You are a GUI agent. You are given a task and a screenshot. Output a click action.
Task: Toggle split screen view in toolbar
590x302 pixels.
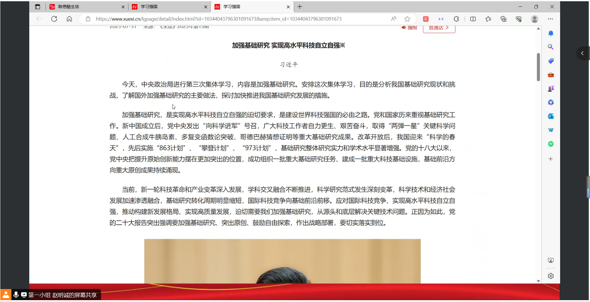(x=473, y=19)
